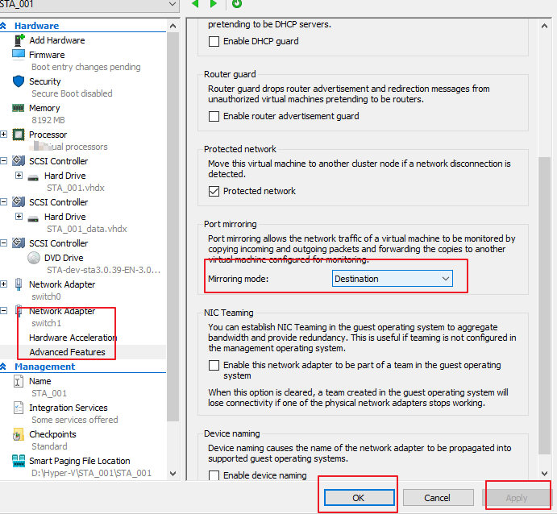
Task: Expand Hard Drive STA_001.vhdx node
Action: pos(19,176)
